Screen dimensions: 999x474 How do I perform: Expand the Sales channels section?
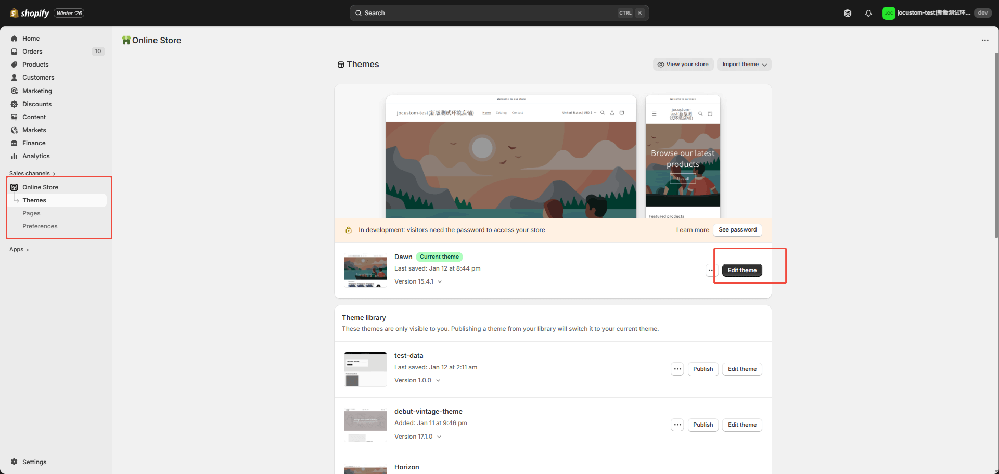[x=32, y=173]
